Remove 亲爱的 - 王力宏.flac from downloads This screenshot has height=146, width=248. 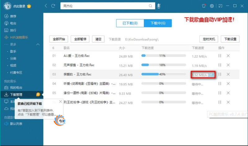[228, 74]
